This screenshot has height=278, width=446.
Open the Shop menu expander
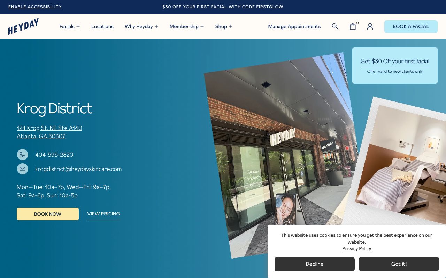(231, 26)
